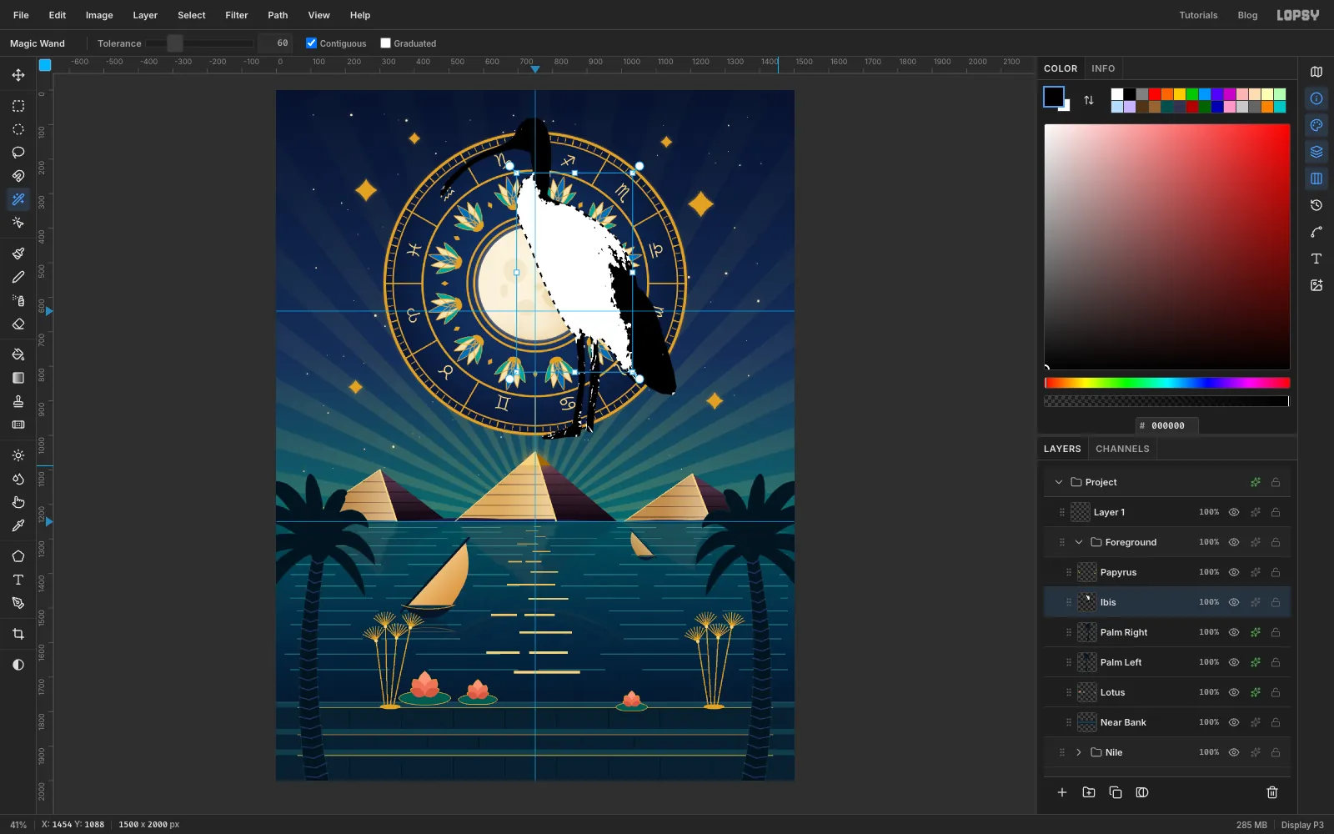Select the Rectangular Marquee tool

point(18,106)
